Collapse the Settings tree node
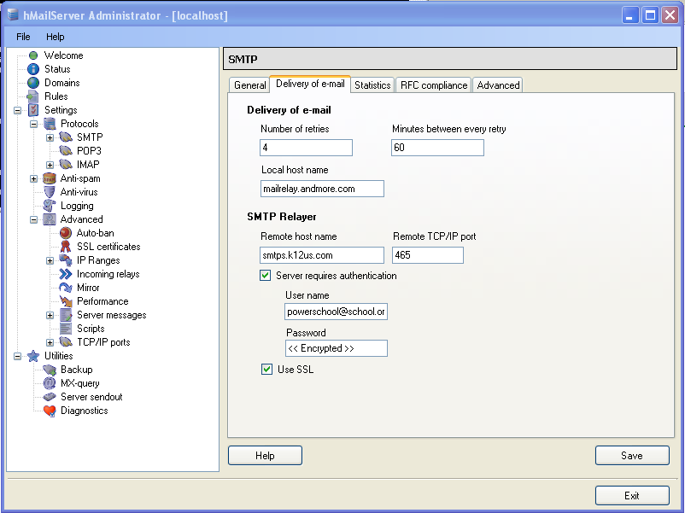Viewport: 685px width, 513px height. tap(18, 110)
